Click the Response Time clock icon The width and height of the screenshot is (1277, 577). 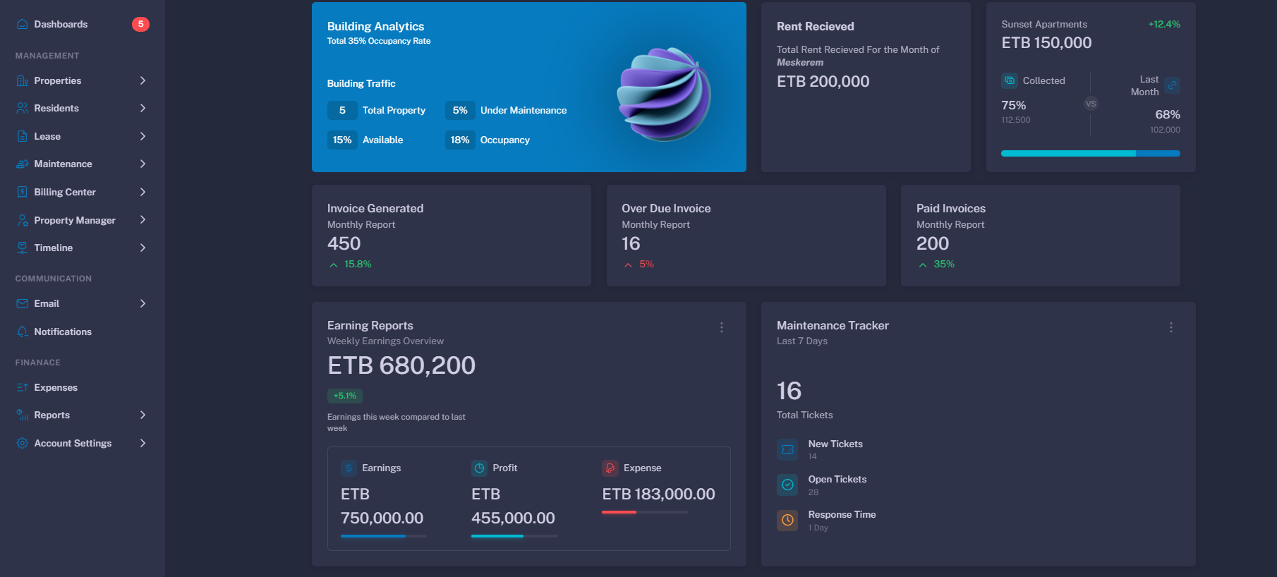point(787,520)
